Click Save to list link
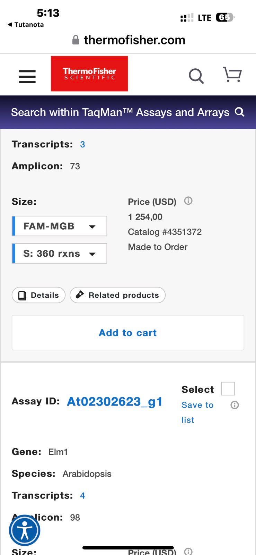 [197, 412]
